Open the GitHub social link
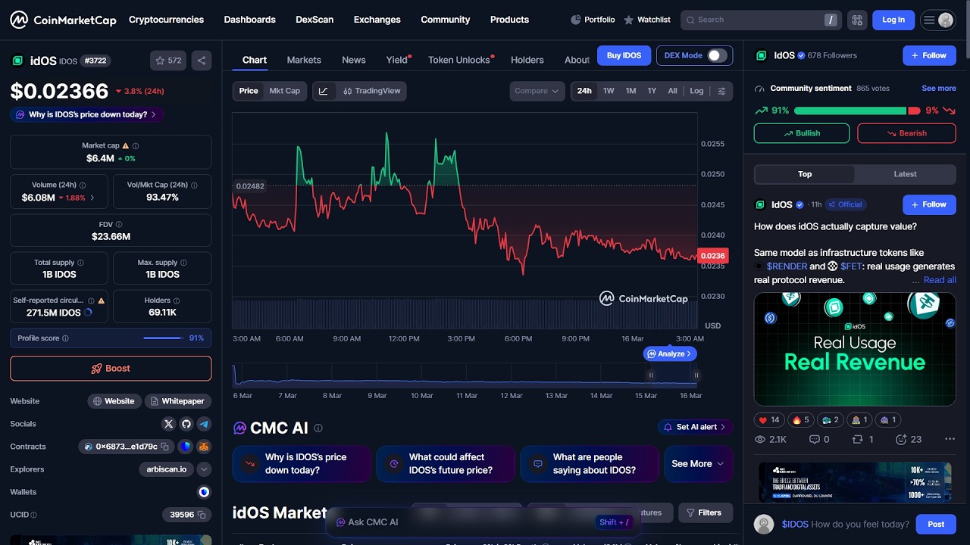The height and width of the screenshot is (545, 970). click(186, 424)
